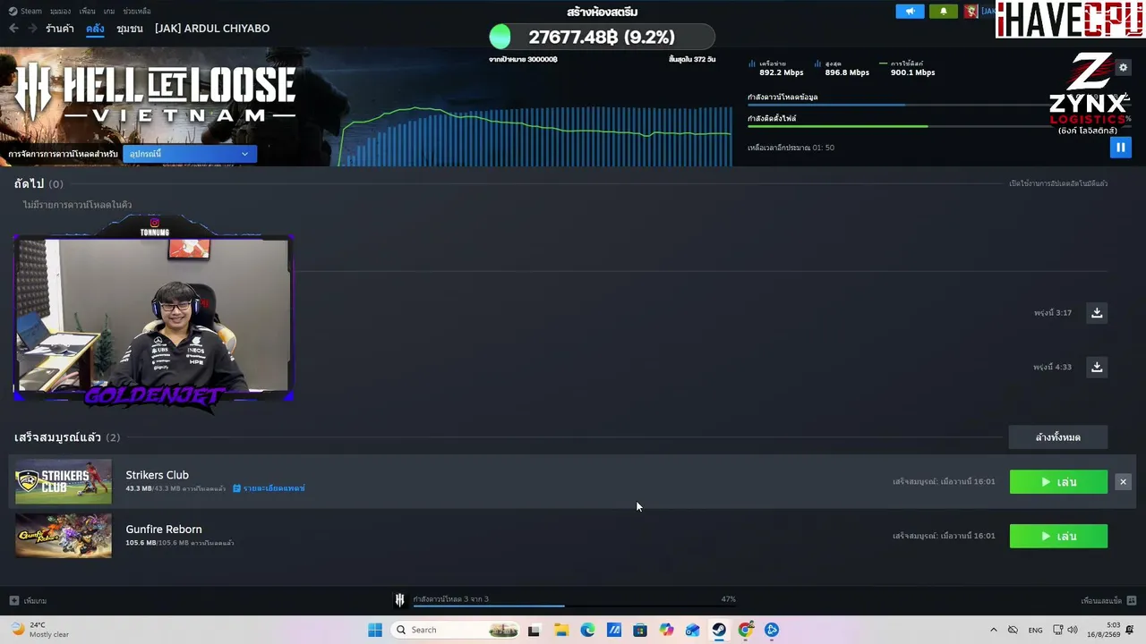The width and height of the screenshot is (1146, 644).
Task: Switch to the ร้านค้า (Store) tab
Action: pos(60,29)
